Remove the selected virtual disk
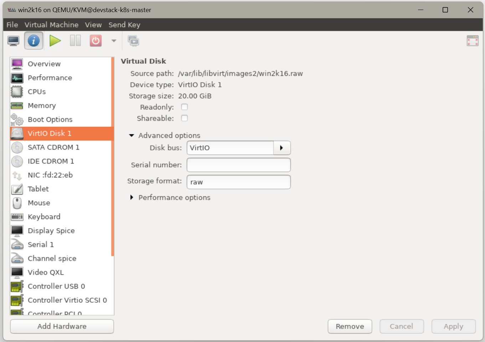 [x=350, y=326]
